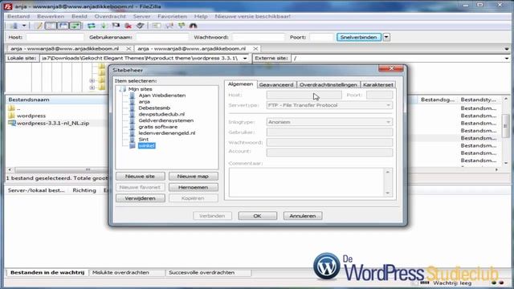Switch to Overdrachtinstellingen tab in Sitebeheer

(328, 84)
